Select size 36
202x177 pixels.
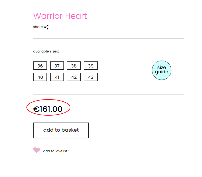coord(40,66)
